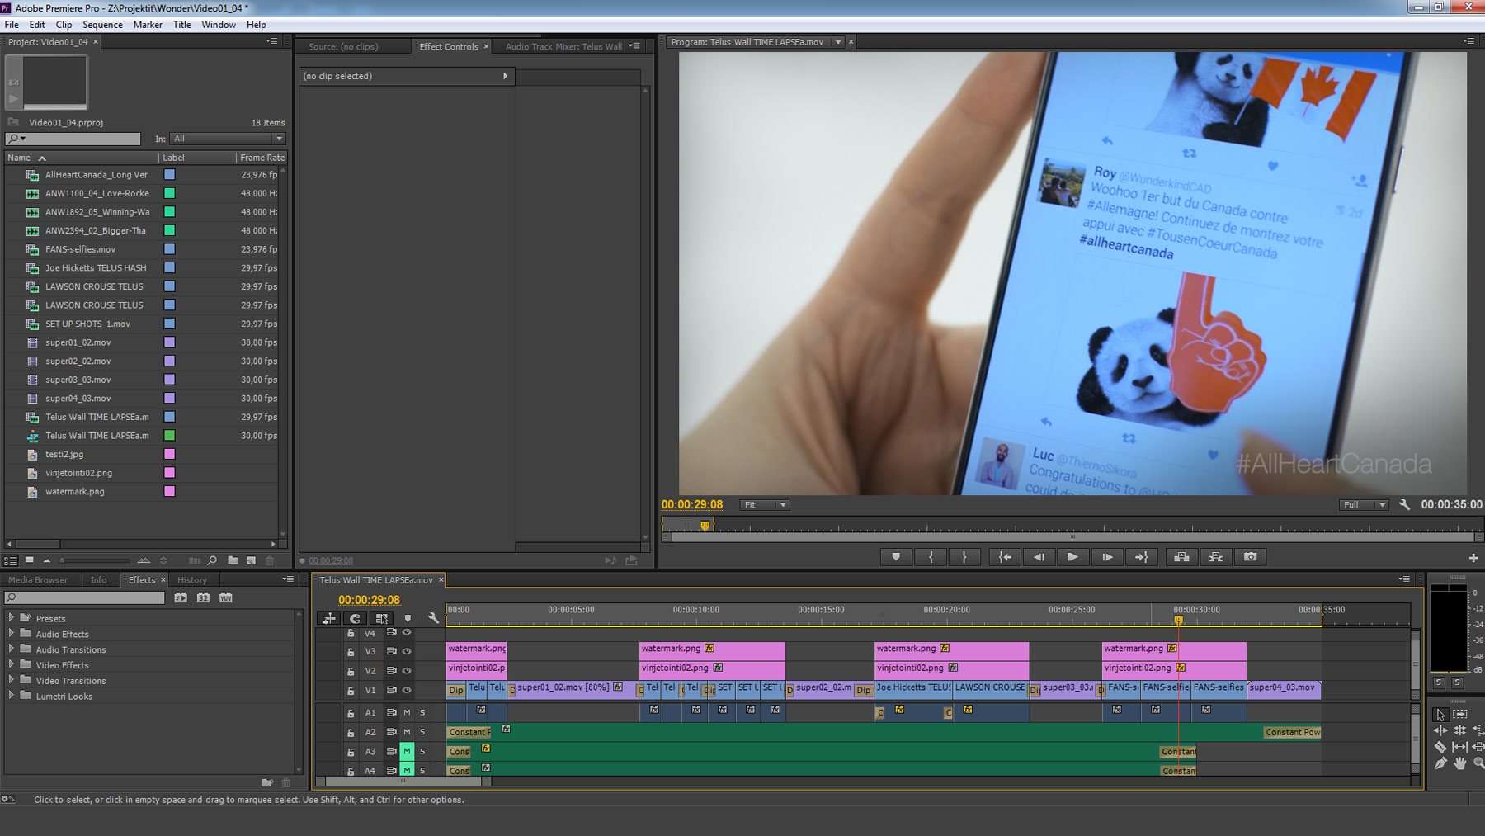Add marker in the timeline header

408,617
